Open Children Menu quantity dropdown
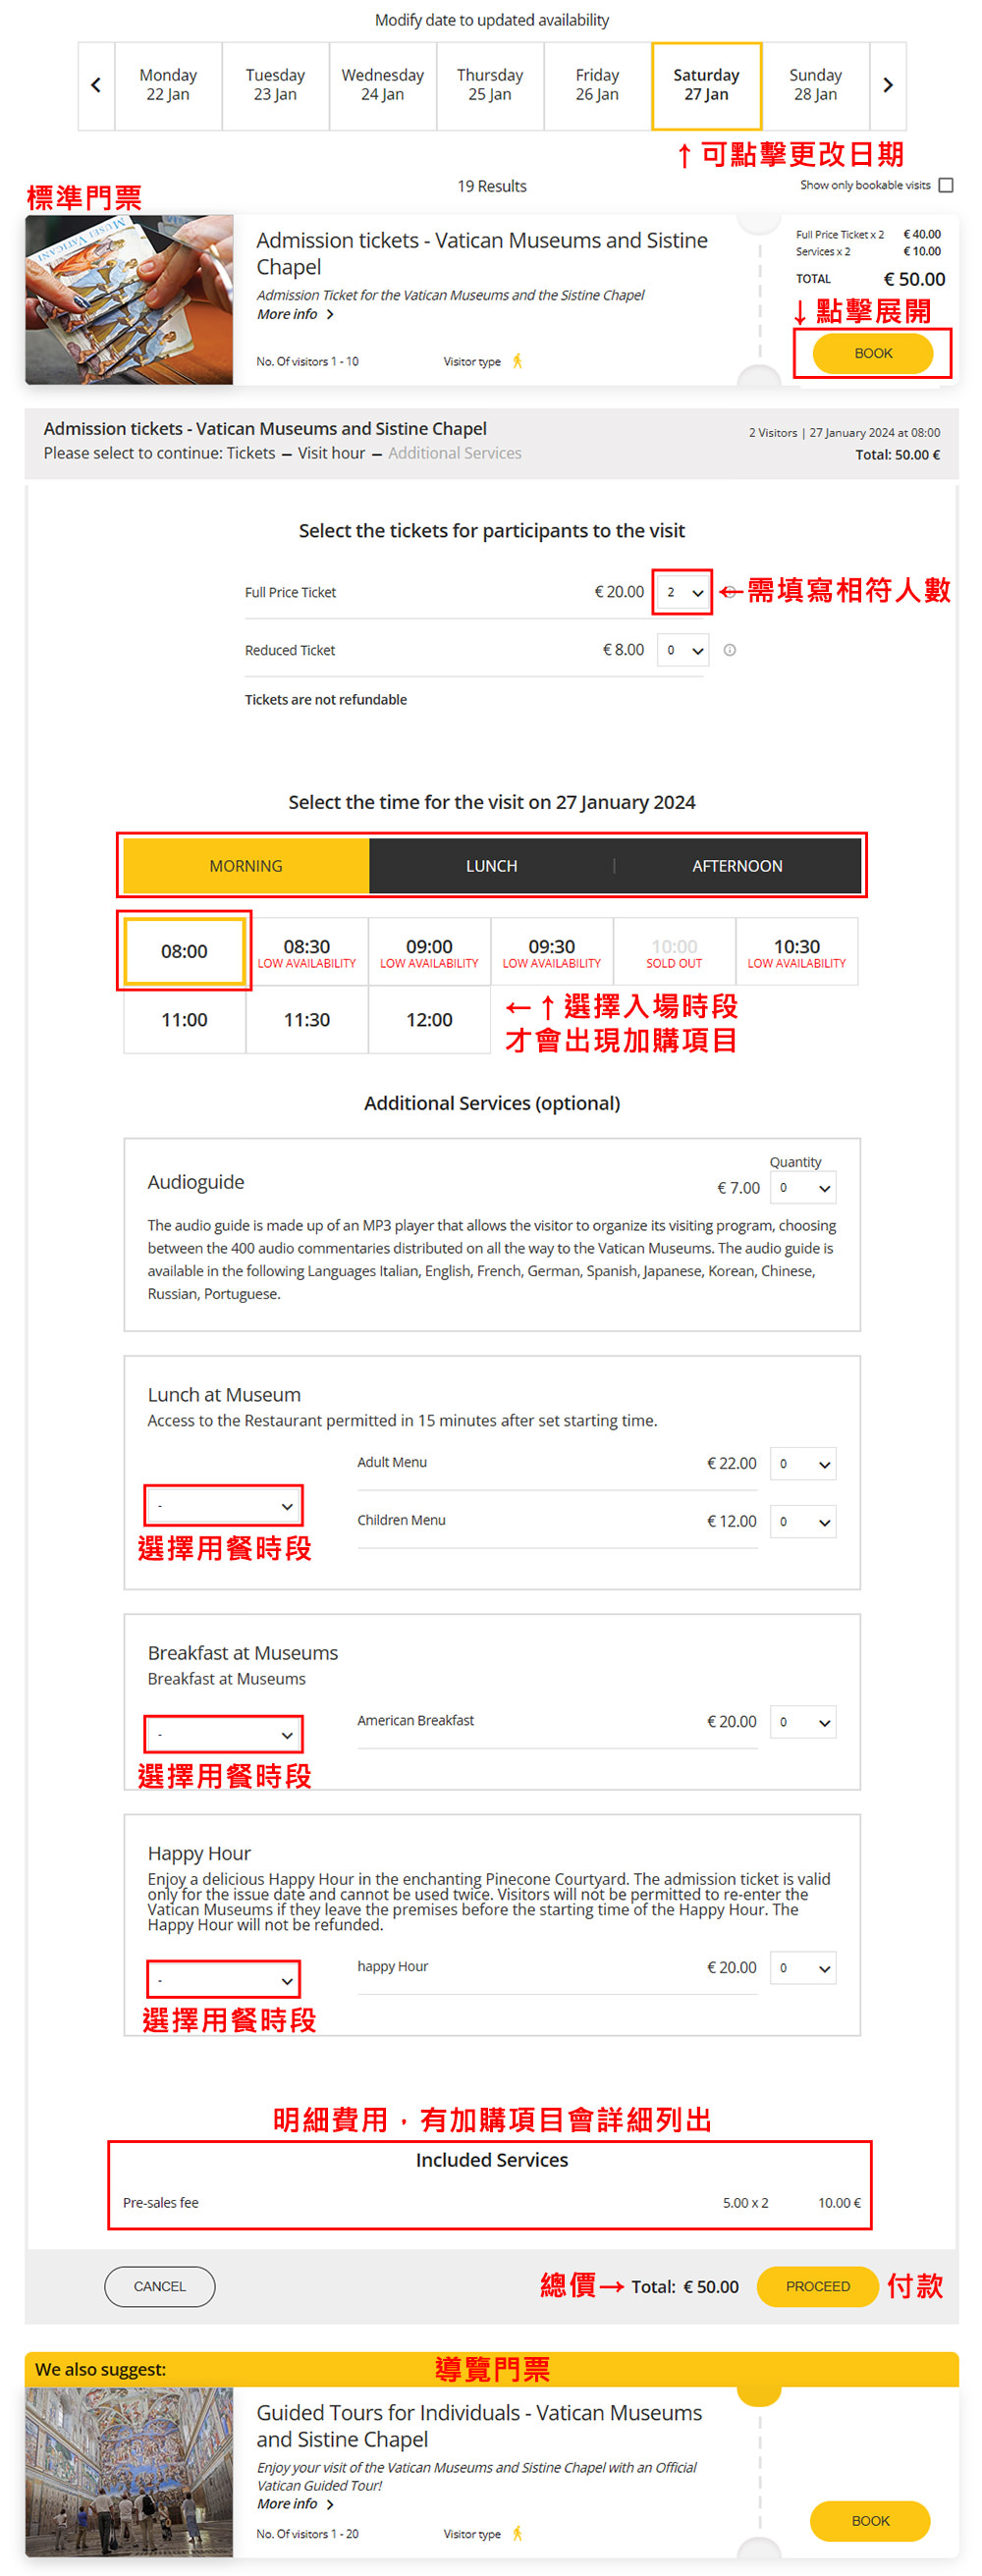This screenshot has width=982, height=2576. coord(803,1522)
